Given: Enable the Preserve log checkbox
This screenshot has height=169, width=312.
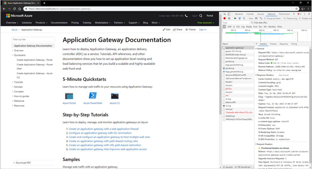Looking at the screenshot, I should 285,18.
